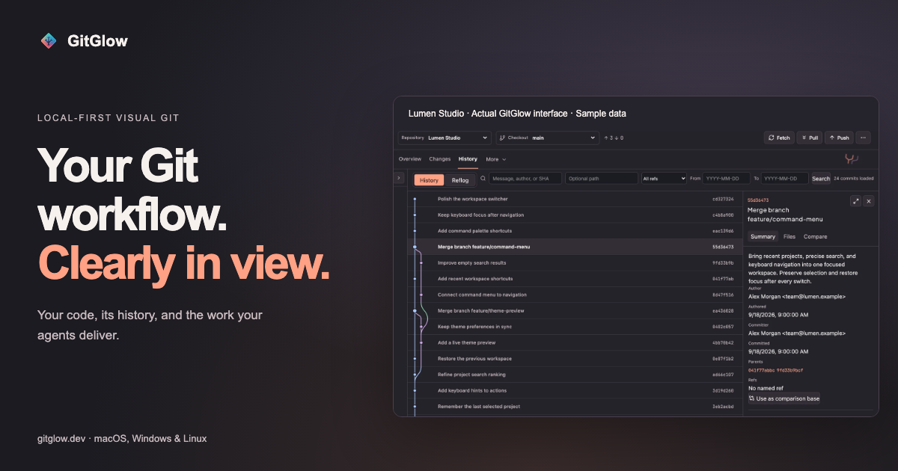898x471 pixels.
Task: Pull changes using the Pull button
Action: 810,138
